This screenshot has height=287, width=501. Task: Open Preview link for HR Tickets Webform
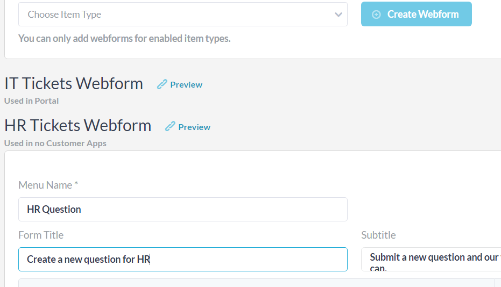pos(194,127)
